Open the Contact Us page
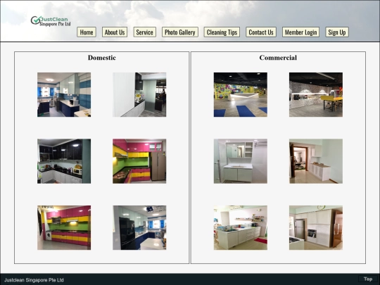This screenshot has width=380, height=285. (x=261, y=32)
